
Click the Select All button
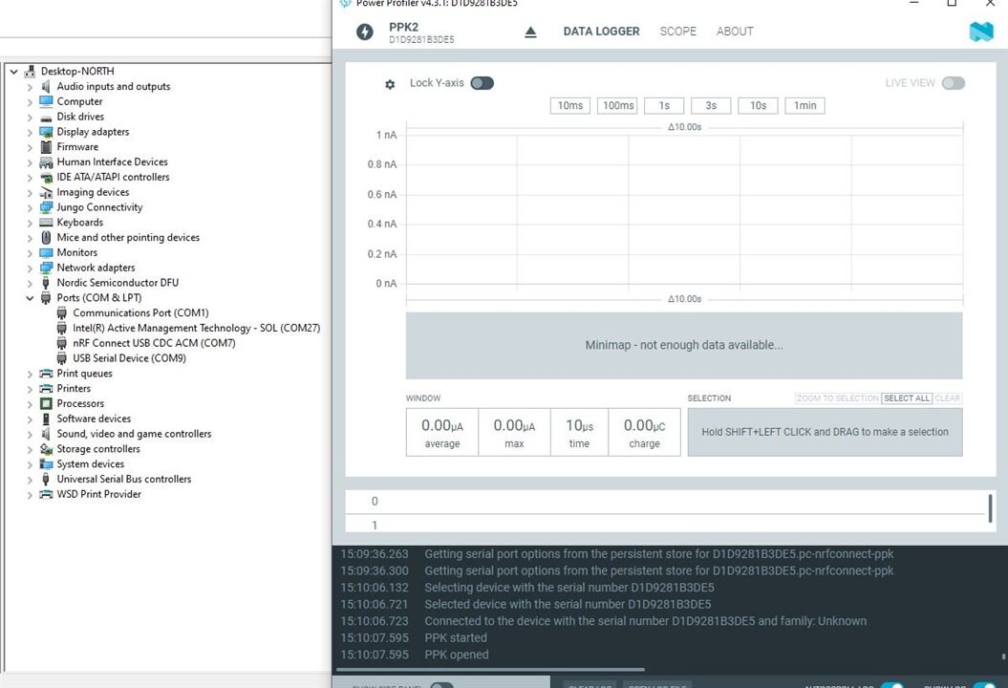906,398
